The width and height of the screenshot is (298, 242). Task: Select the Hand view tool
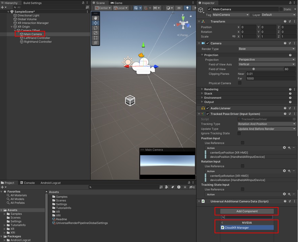coord(95,18)
